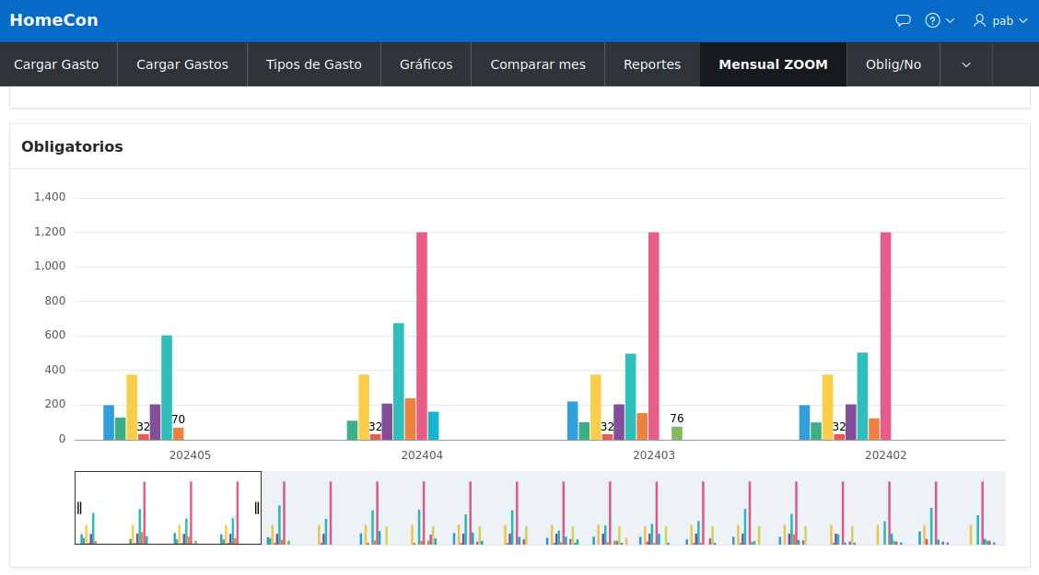1039x575 pixels.
Task: Click the pab username text
Action: coord(1004,19)
